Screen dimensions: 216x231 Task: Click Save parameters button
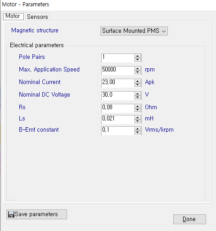pos(36,214)
